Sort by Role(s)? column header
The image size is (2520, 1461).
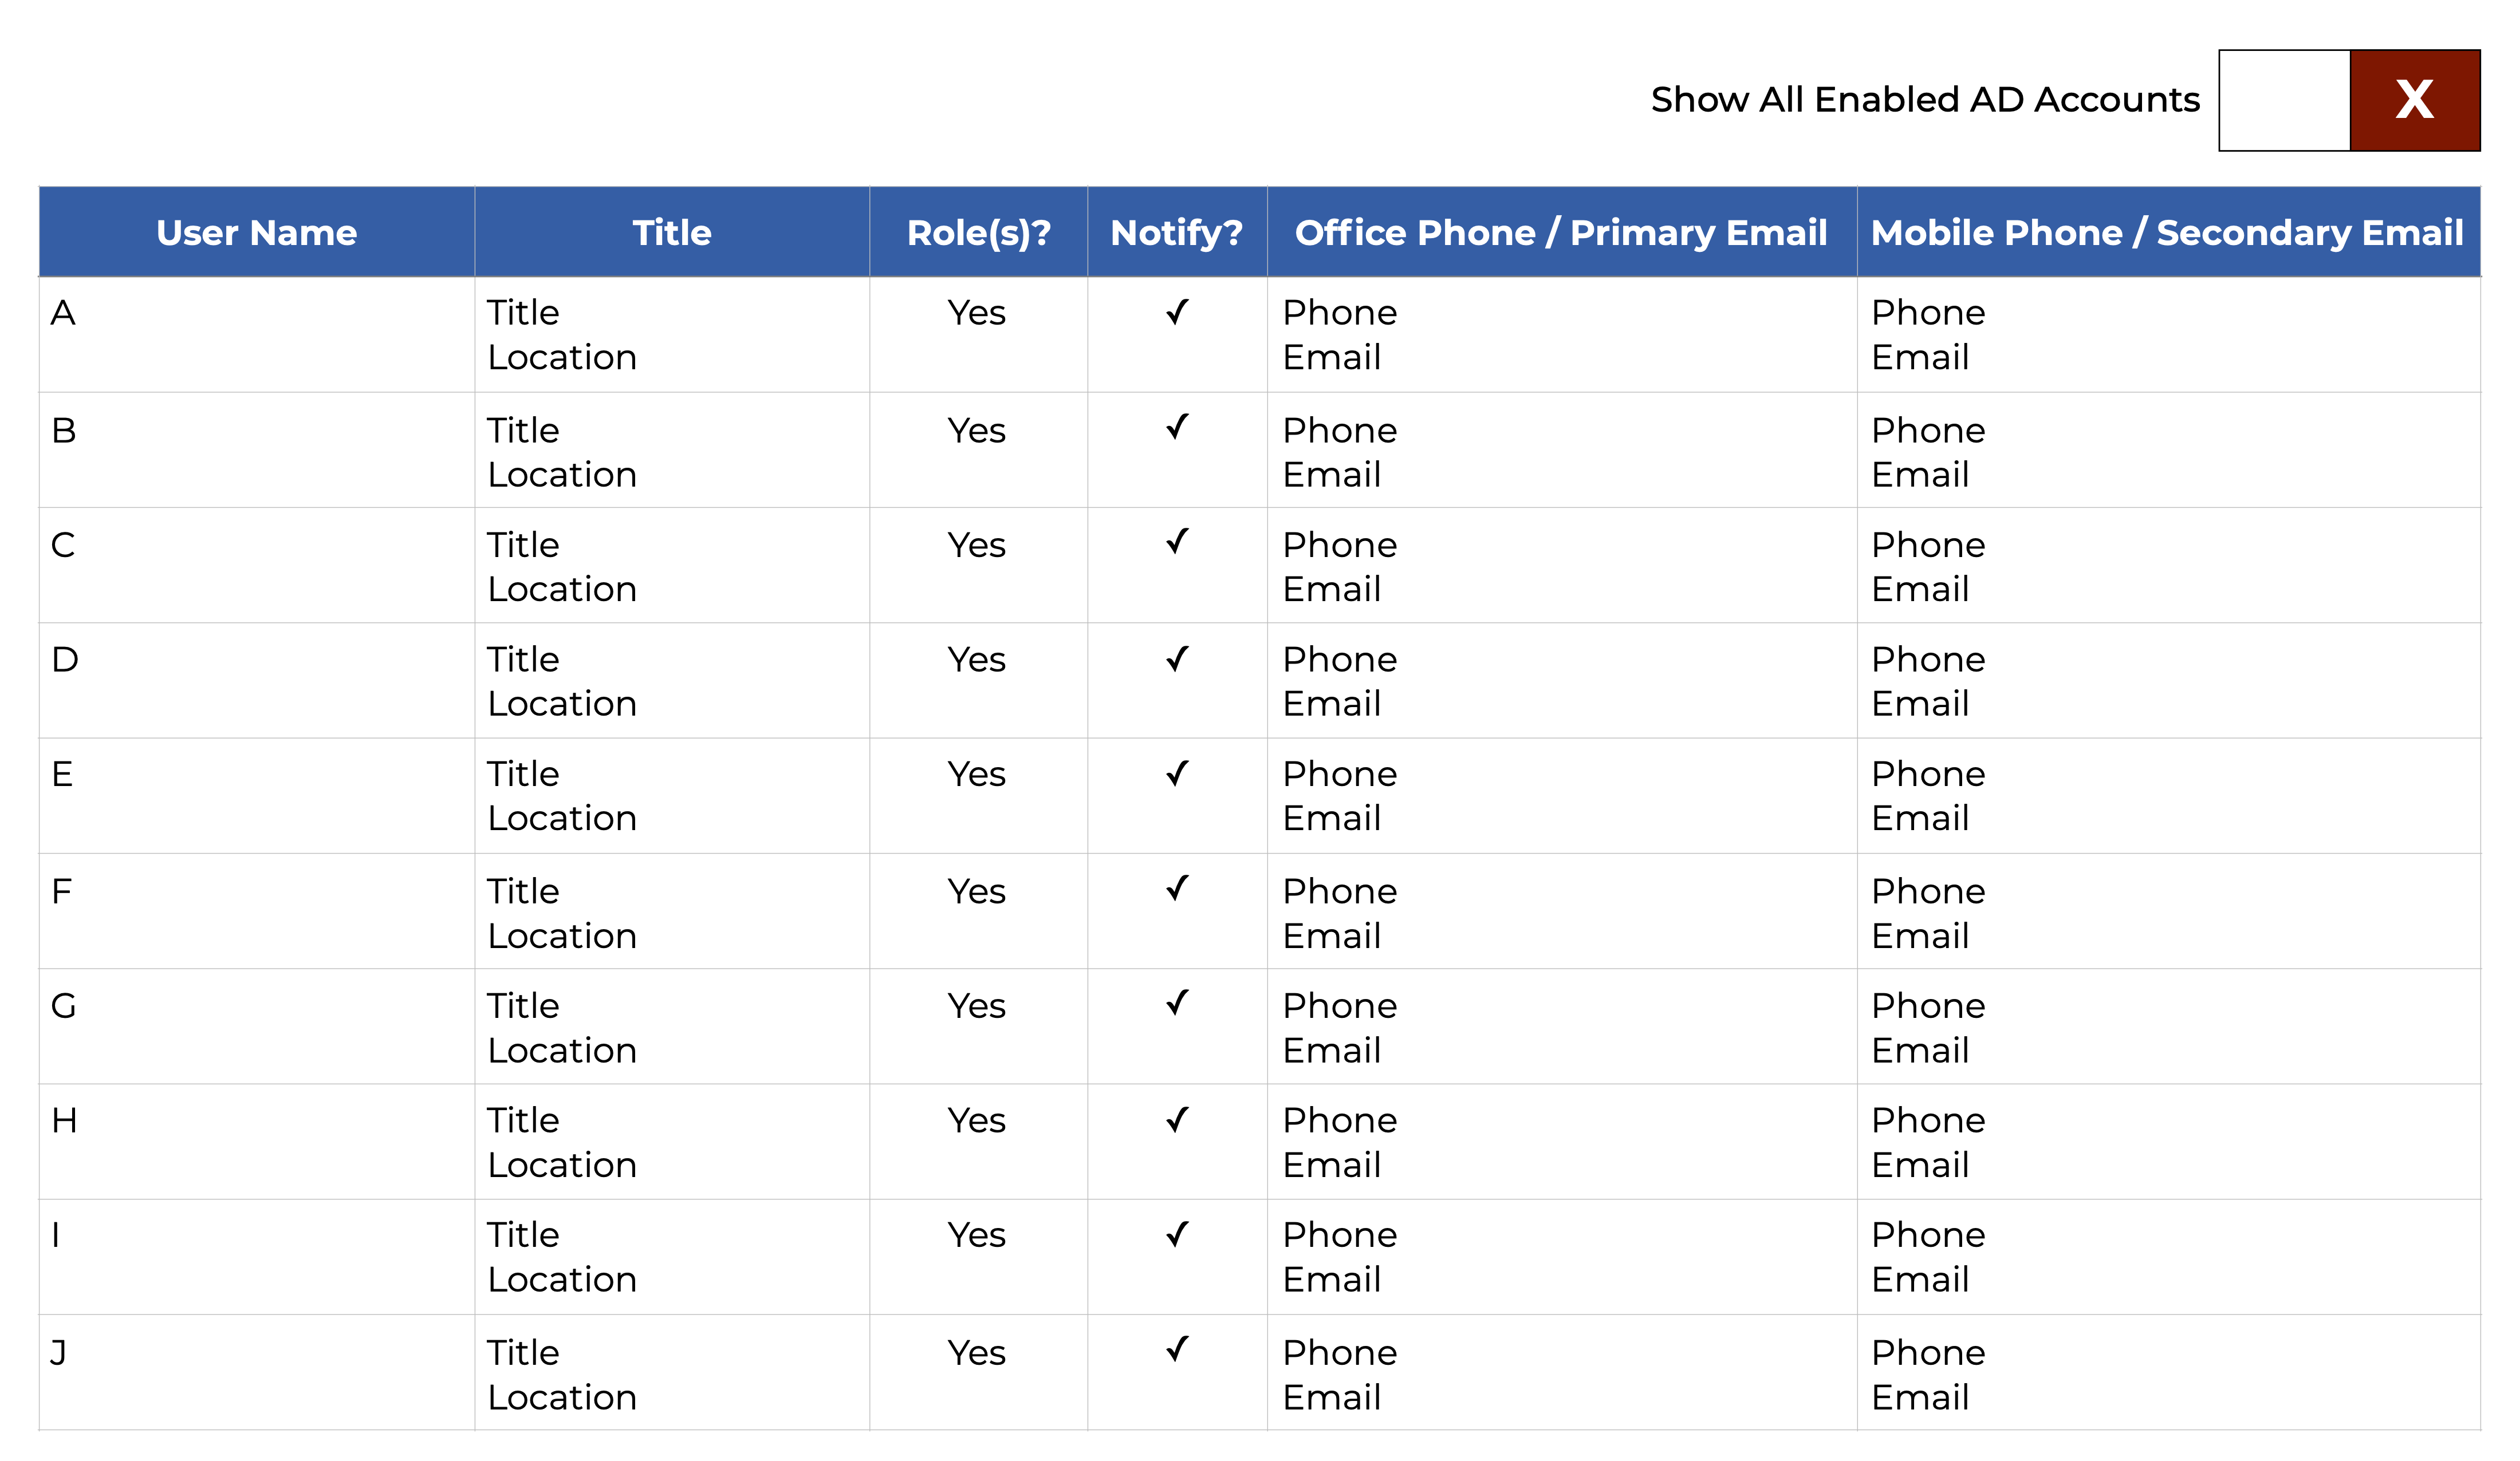tap(978, 232)
